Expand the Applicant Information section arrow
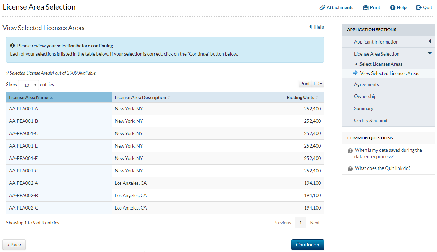The image size is (437, 252). tap(430, 41)
